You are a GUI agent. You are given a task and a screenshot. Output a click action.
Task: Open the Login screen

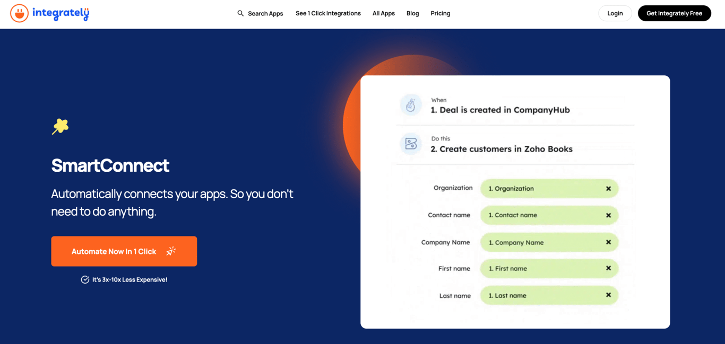click(x=615, y=13)
